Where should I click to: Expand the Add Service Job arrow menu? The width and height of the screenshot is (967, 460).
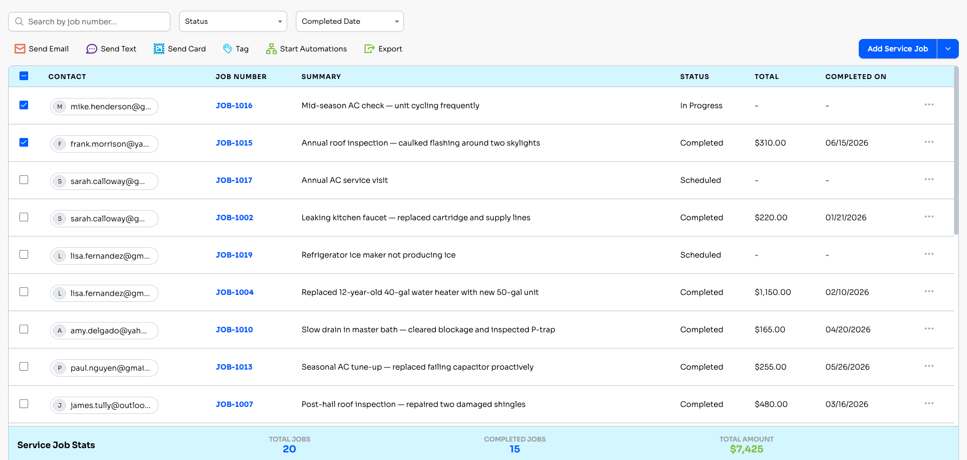click(948, 49)
